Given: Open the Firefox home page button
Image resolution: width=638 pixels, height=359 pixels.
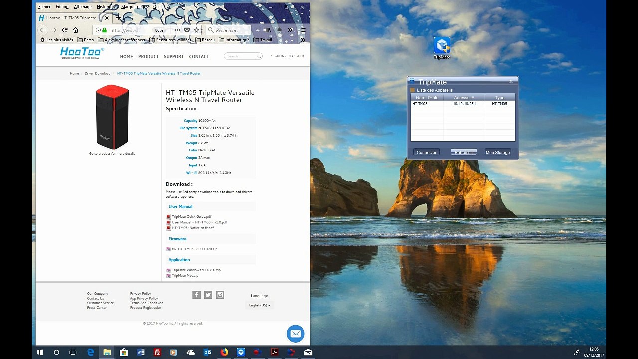Looking at the screenshot, I should click(x=76, y=30).
